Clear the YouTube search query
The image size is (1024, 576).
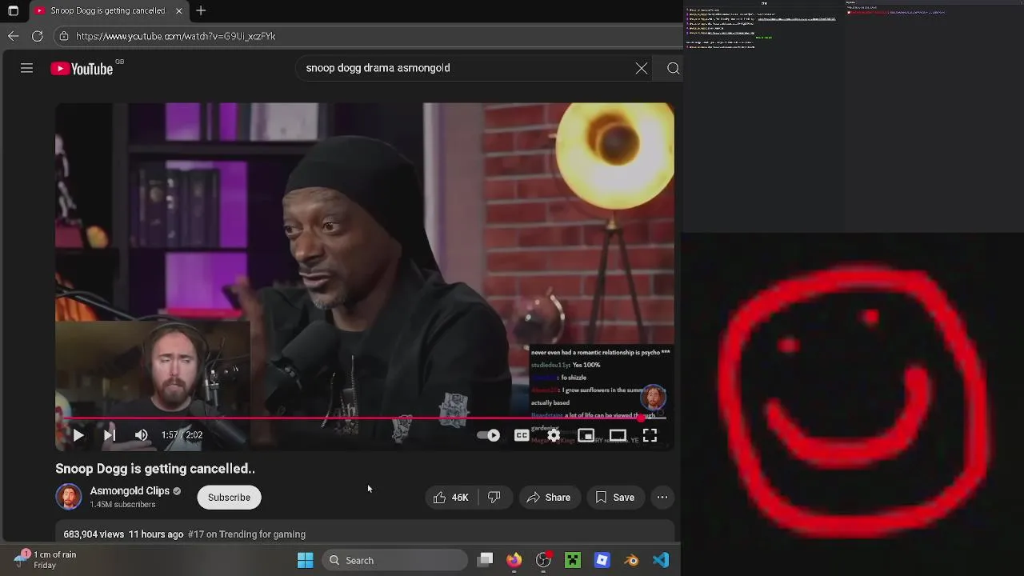click(642, 68)
